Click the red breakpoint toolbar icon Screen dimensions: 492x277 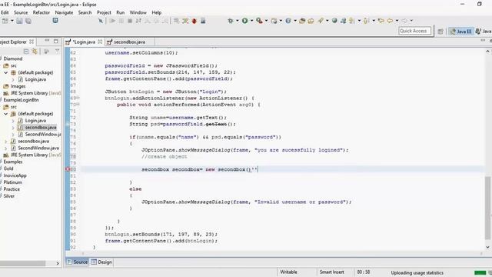pyautogui.click(x=194, y=21)
